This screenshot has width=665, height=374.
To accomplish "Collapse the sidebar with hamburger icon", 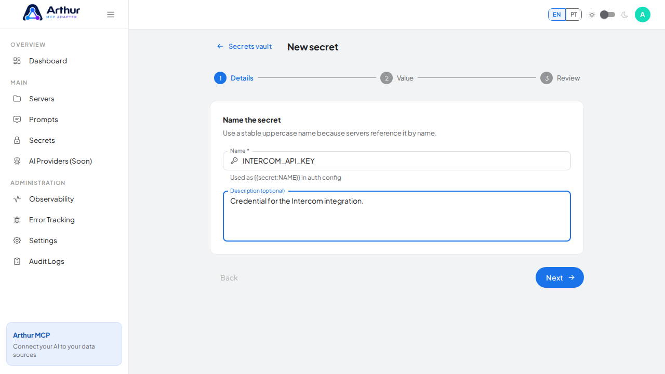I will (x=111, y=15).
